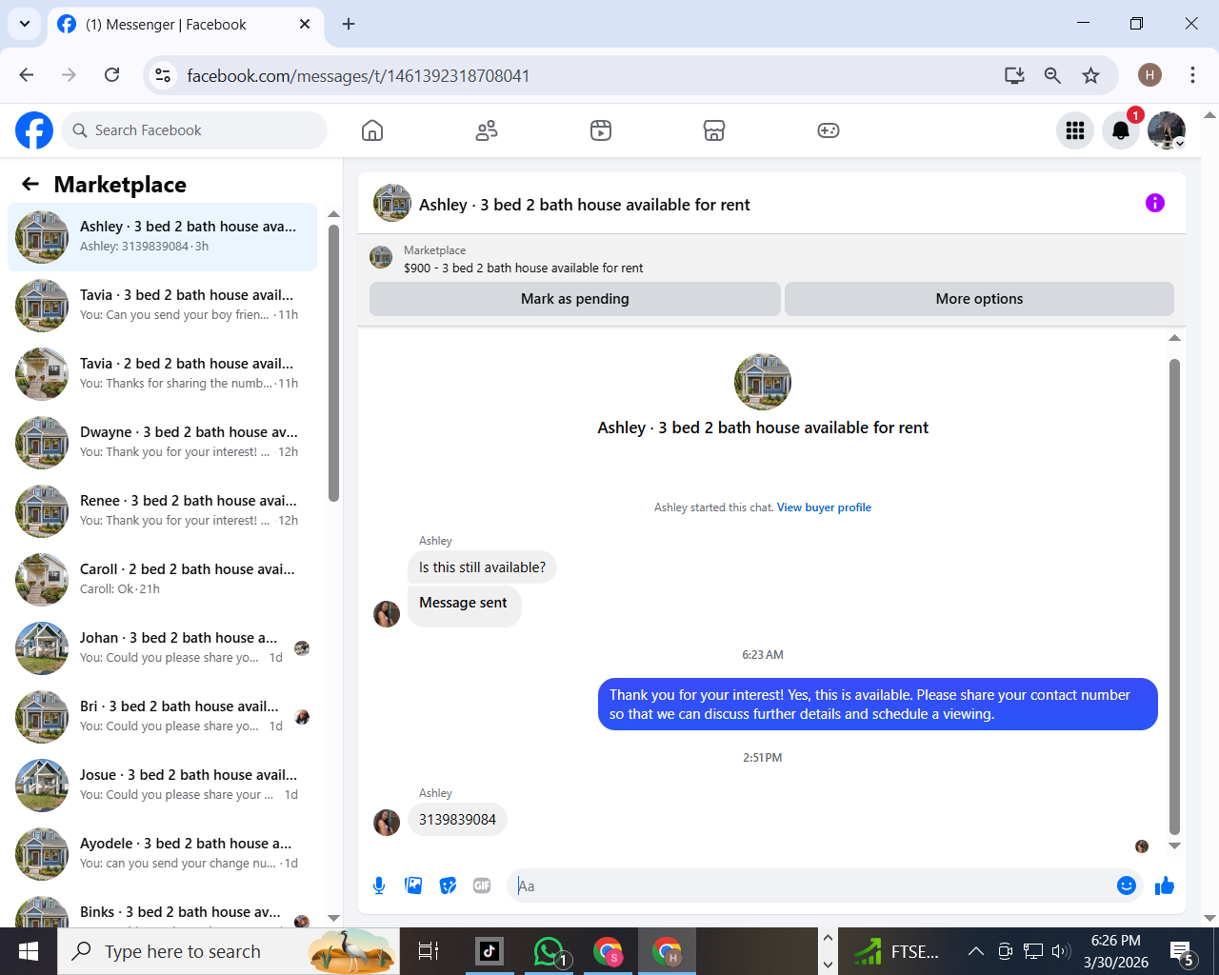Open the emoji picker in message box
Screen dimensions: 1219x975
[x=1127, y=885]
